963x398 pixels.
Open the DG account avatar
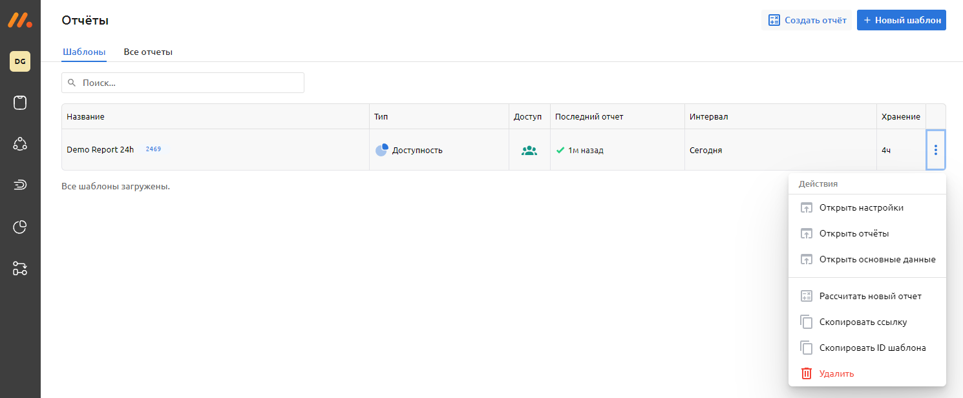click(x=20, y=61)
